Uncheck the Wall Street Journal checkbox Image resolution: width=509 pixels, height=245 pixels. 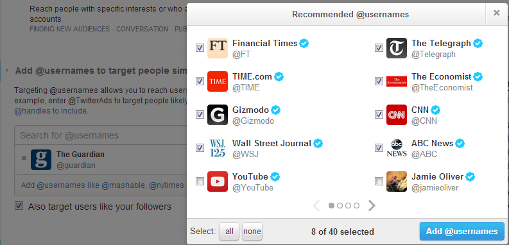click(x=200, y=148)
